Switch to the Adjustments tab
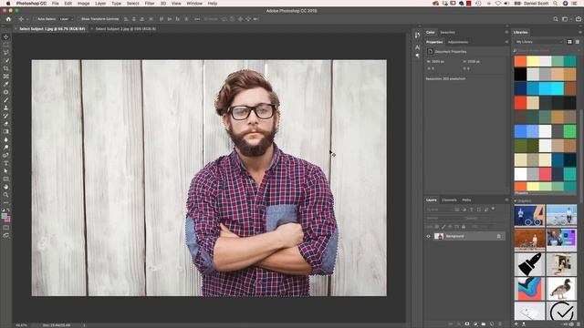Screen dimensions: 584x328 point(458,42)
